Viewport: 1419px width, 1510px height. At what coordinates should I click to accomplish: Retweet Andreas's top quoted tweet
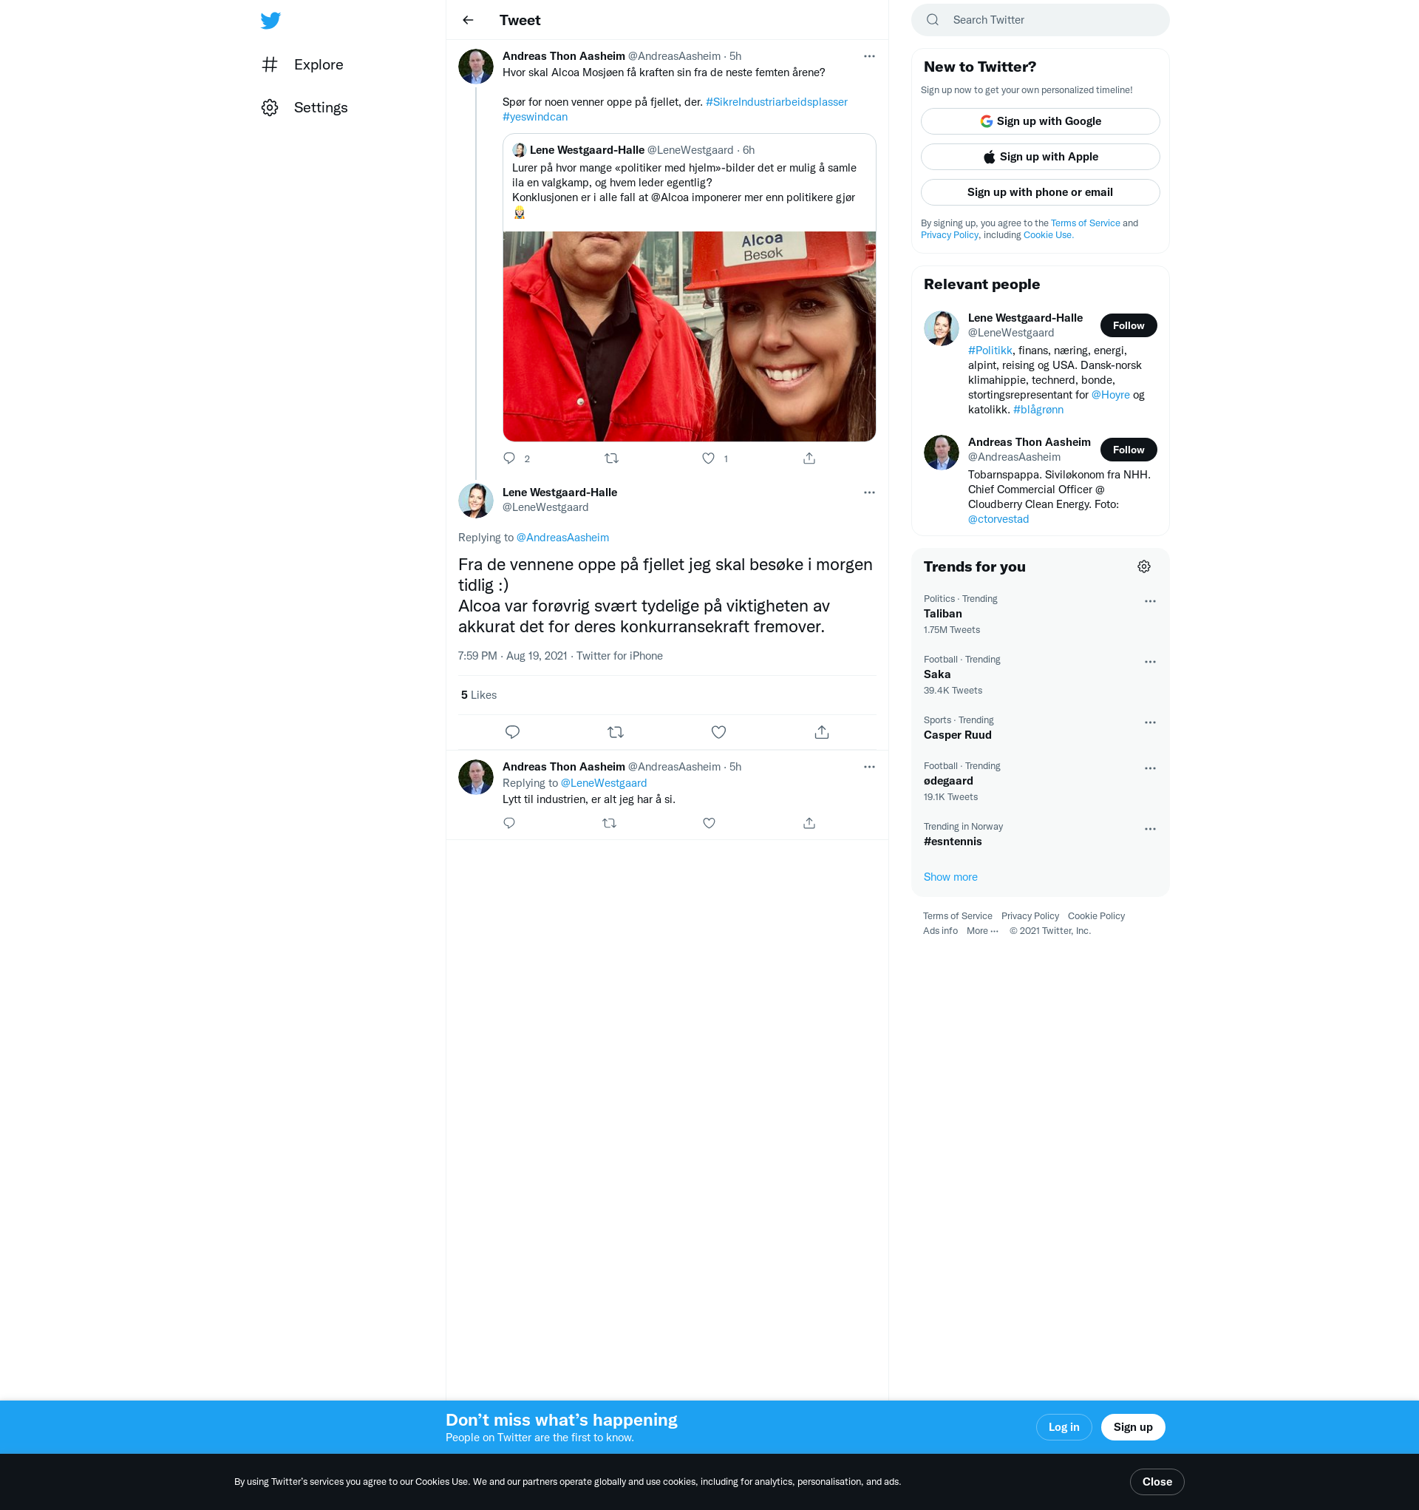click(611, 458)
